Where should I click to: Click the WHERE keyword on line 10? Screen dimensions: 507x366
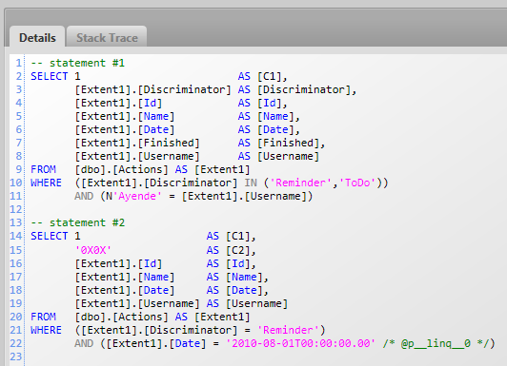tap(46, 183)
